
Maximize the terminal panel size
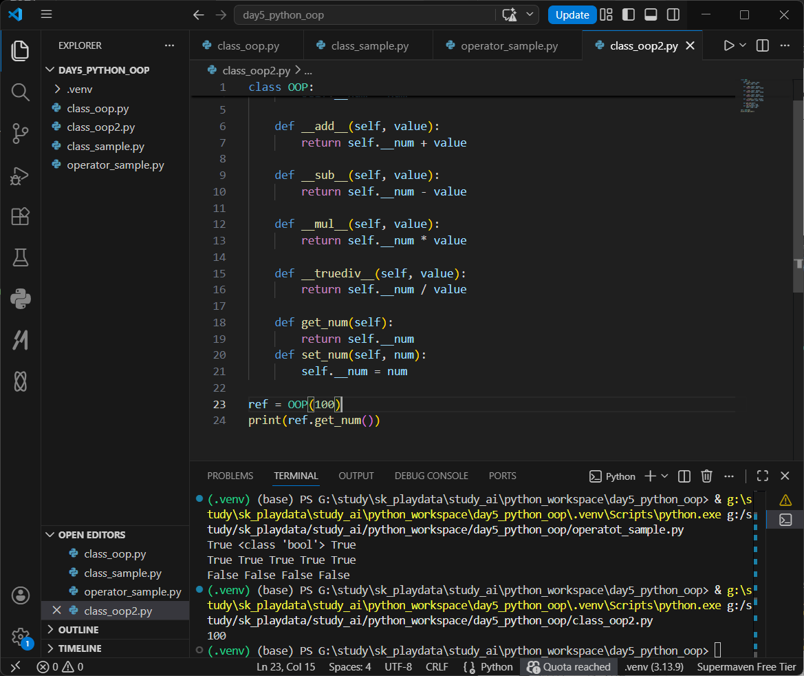[x=763, y=476]
